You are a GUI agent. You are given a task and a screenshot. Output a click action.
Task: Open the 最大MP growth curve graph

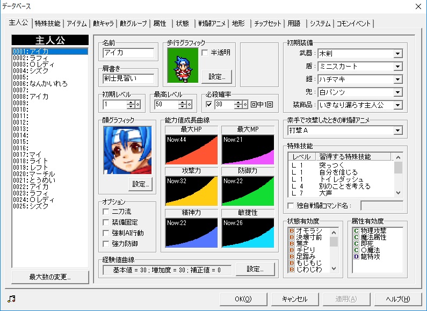248,149
